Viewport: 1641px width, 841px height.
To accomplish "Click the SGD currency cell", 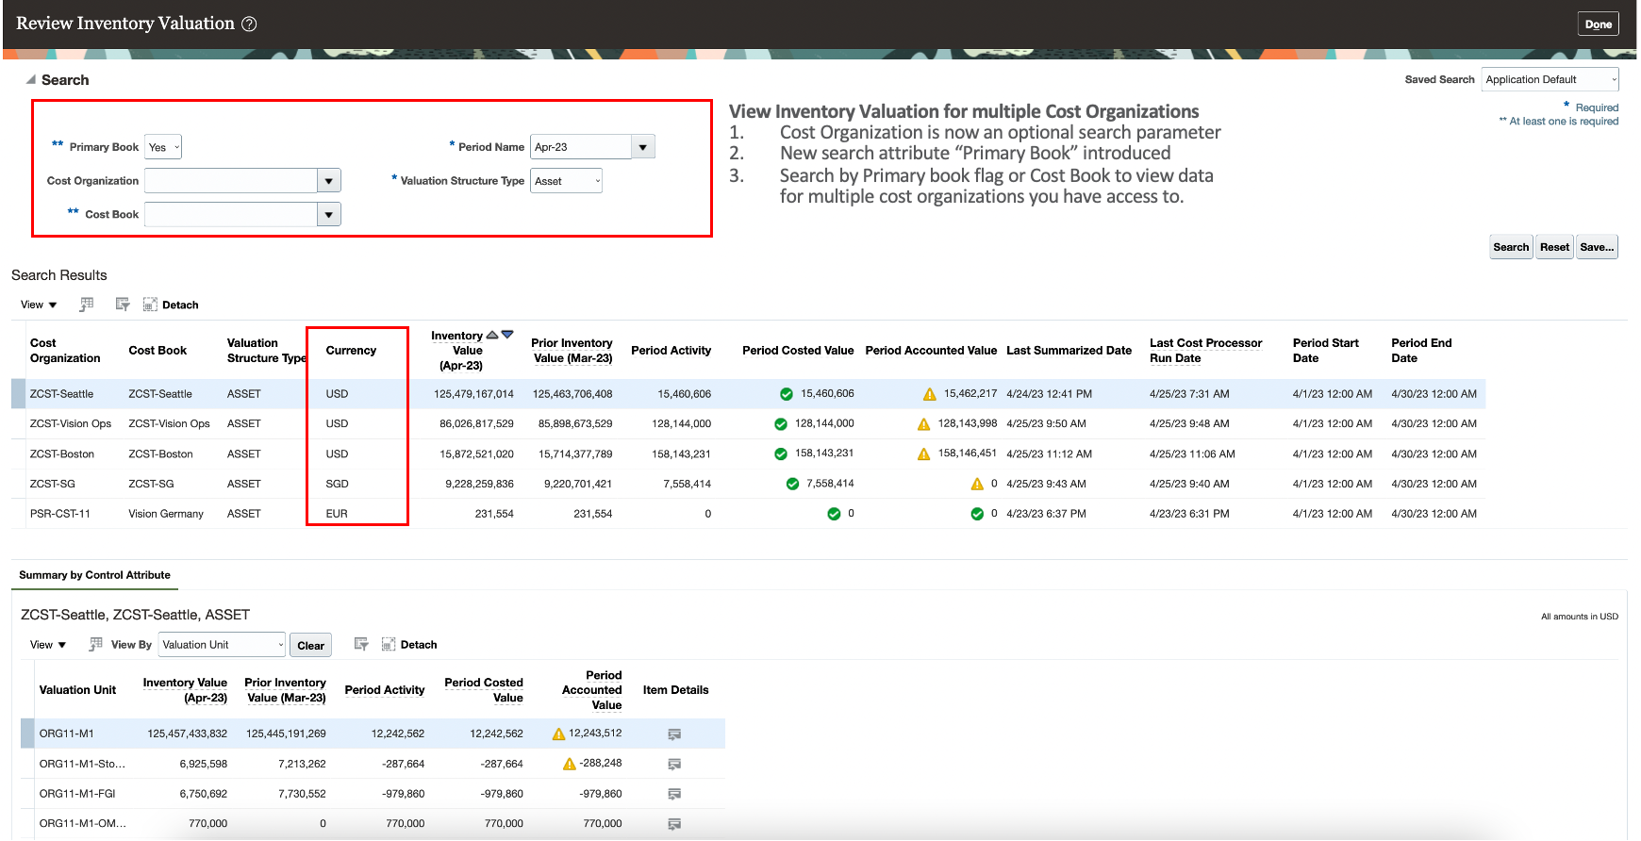I will (338, 485).
